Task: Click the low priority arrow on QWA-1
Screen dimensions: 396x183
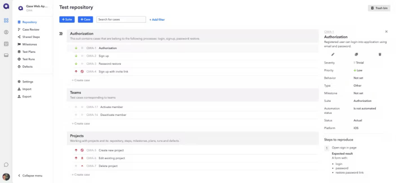Action: [x=76, y=48]
